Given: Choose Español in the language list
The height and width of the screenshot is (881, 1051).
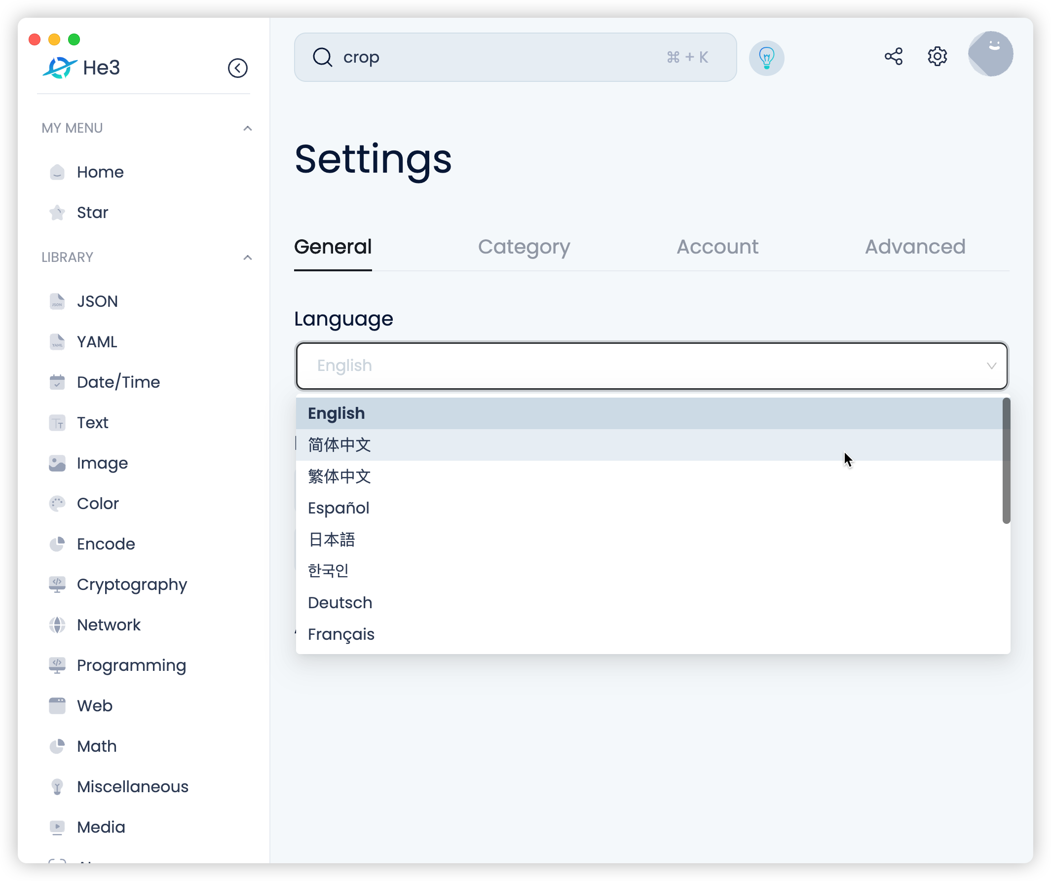Looking at the screenshot, I should coord(338,508).
